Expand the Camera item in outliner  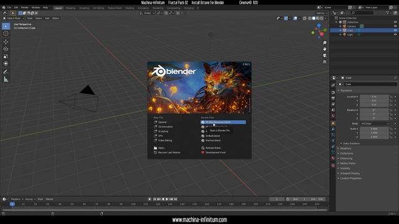point(340,26)
